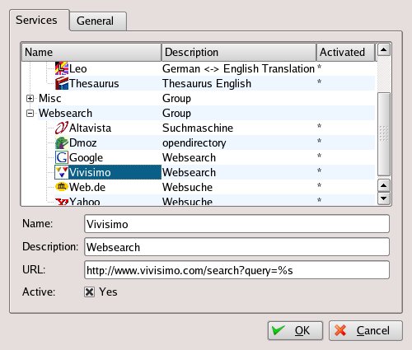Click the Dmoz lizard icon
This screenshot has width=412, height=350.
(x=62, y=142)
